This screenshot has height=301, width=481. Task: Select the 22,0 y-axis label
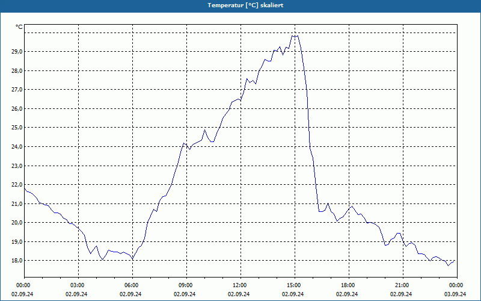17,185
